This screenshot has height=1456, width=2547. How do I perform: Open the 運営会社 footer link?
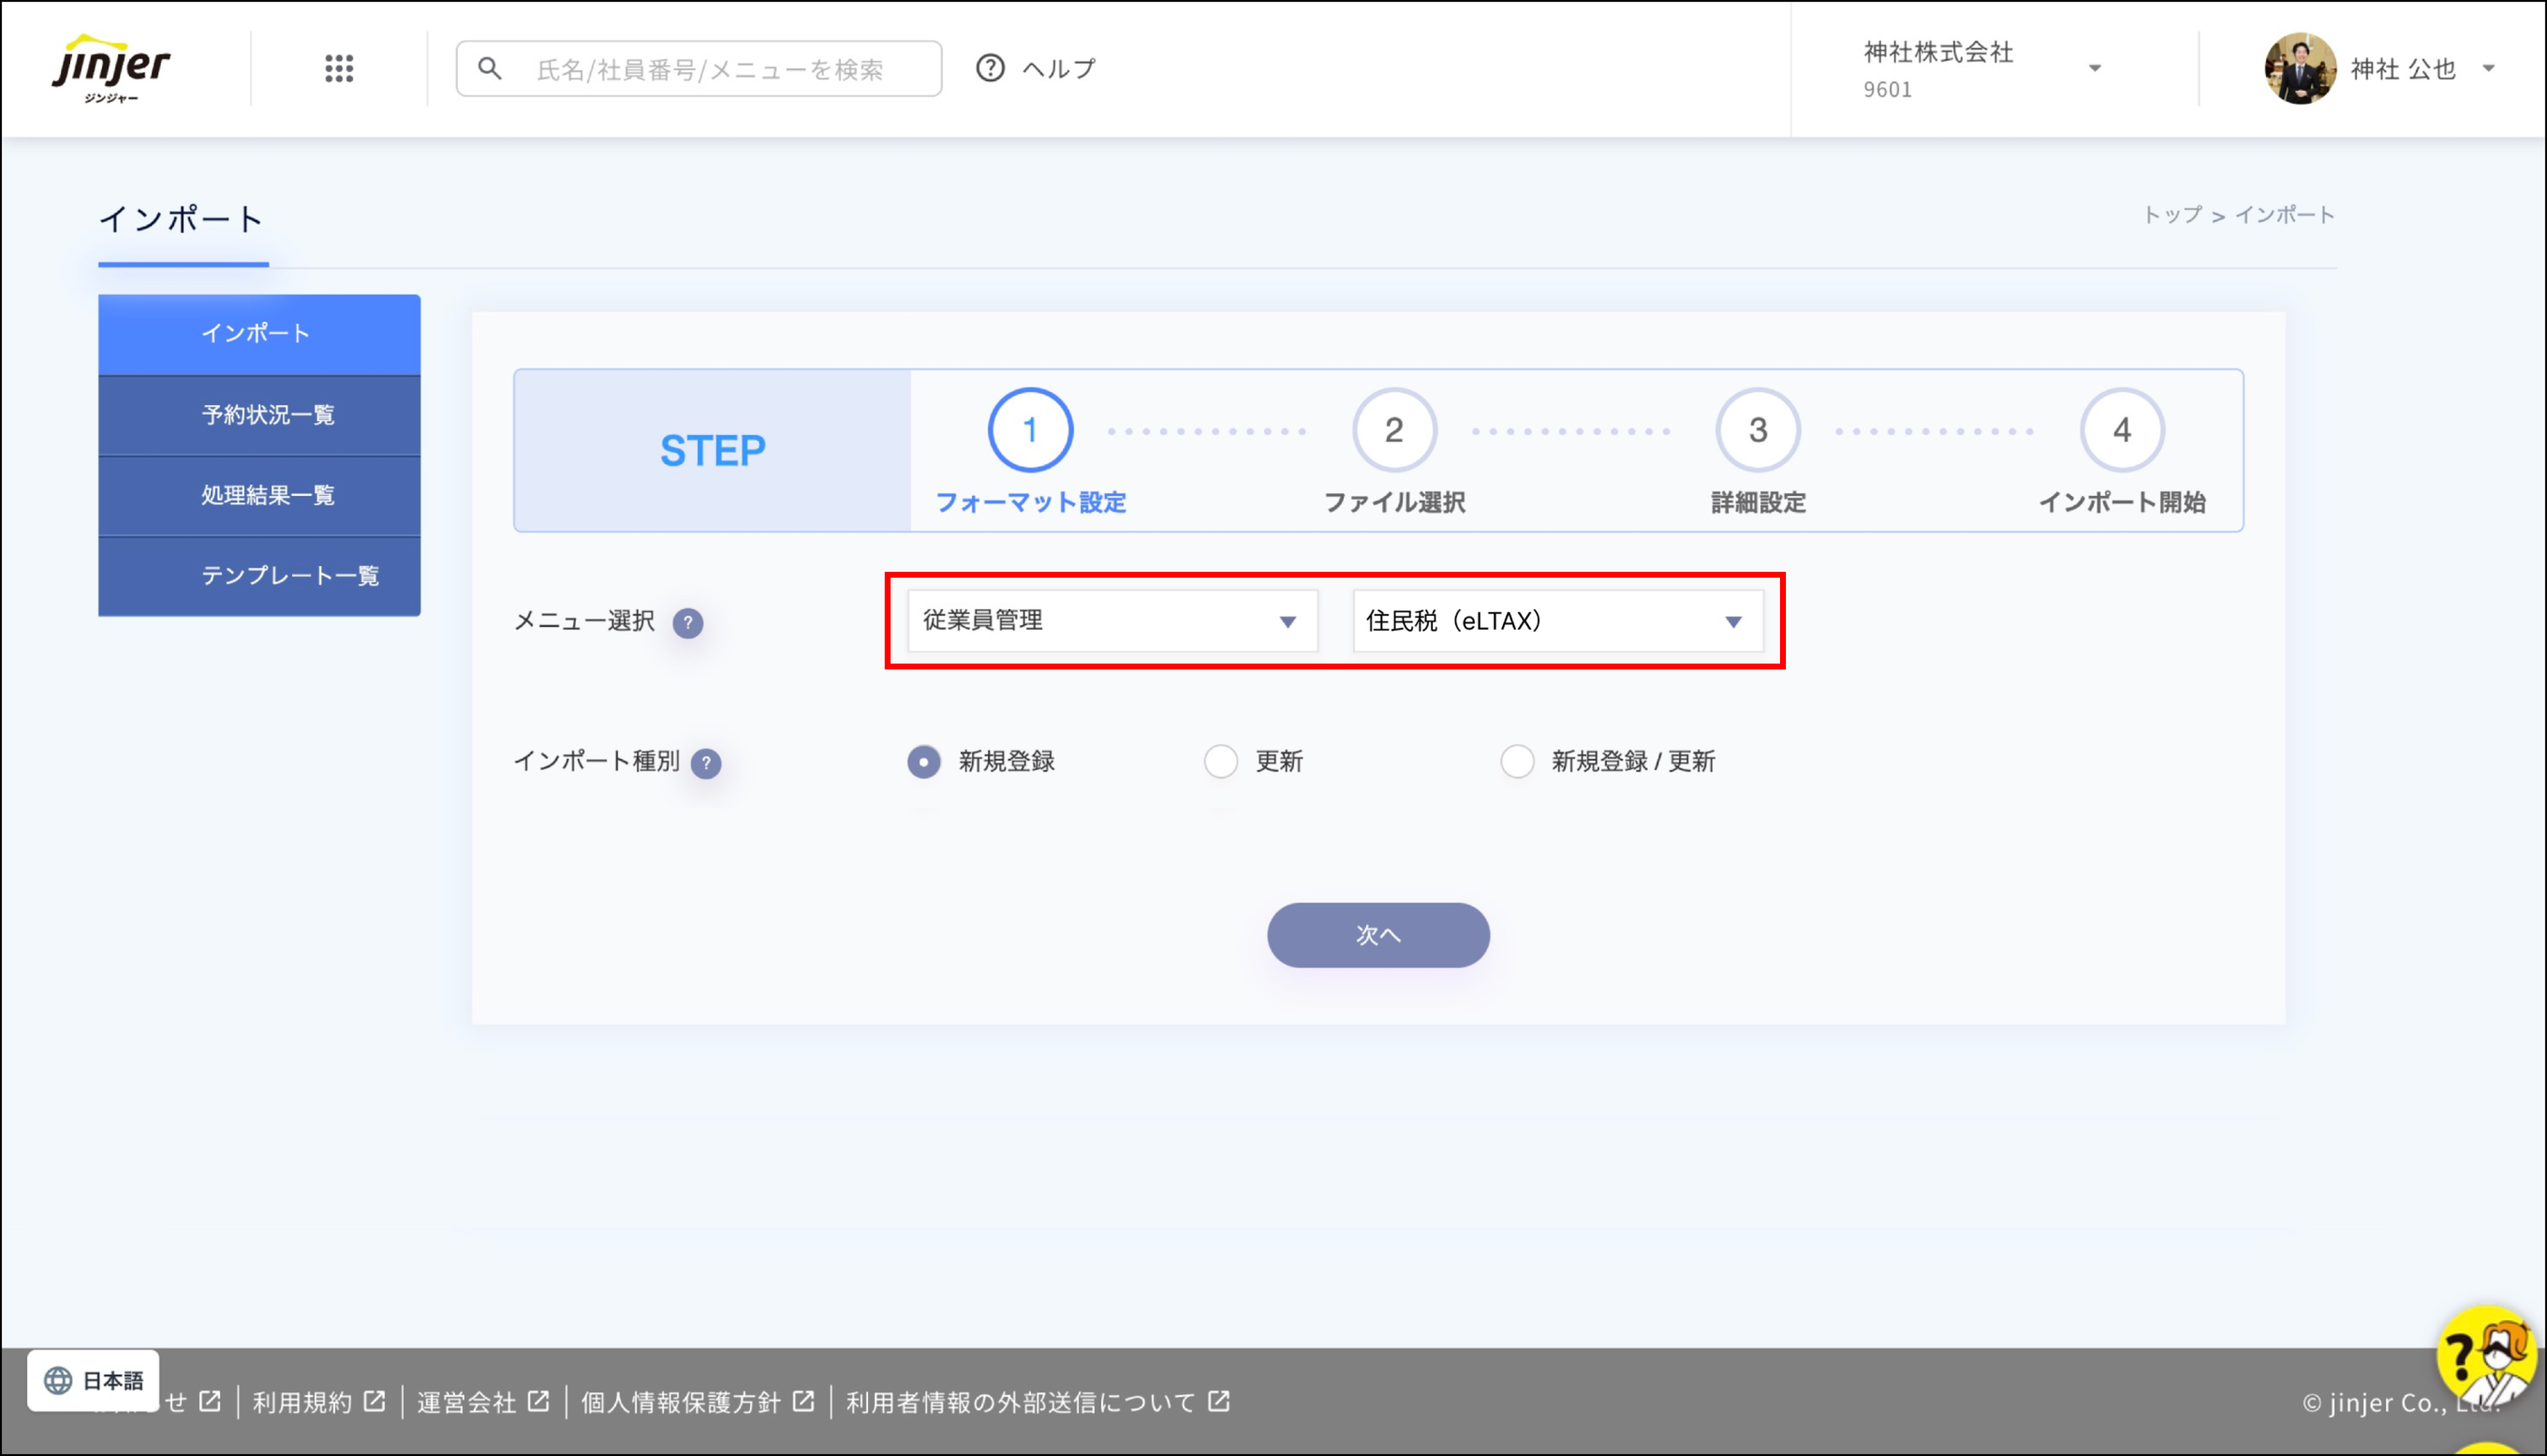466,1402
